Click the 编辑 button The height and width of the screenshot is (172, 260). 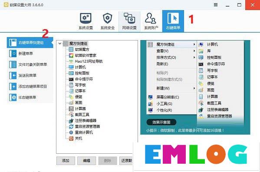pyautogui.click(x=86, y=161)
